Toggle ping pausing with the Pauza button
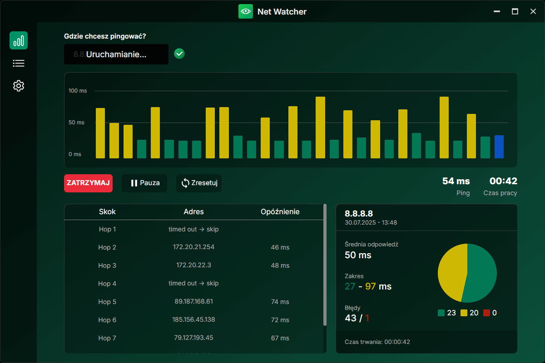The height and width of the screenshot is (363, 545). pyautogui.click(x=144, y=183)
